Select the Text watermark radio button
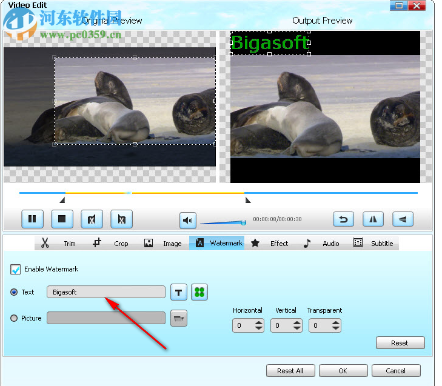This screenshot has width=442, height=386. point(14,292)
